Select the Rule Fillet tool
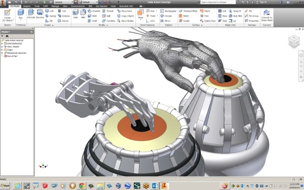 click(236, 16)
